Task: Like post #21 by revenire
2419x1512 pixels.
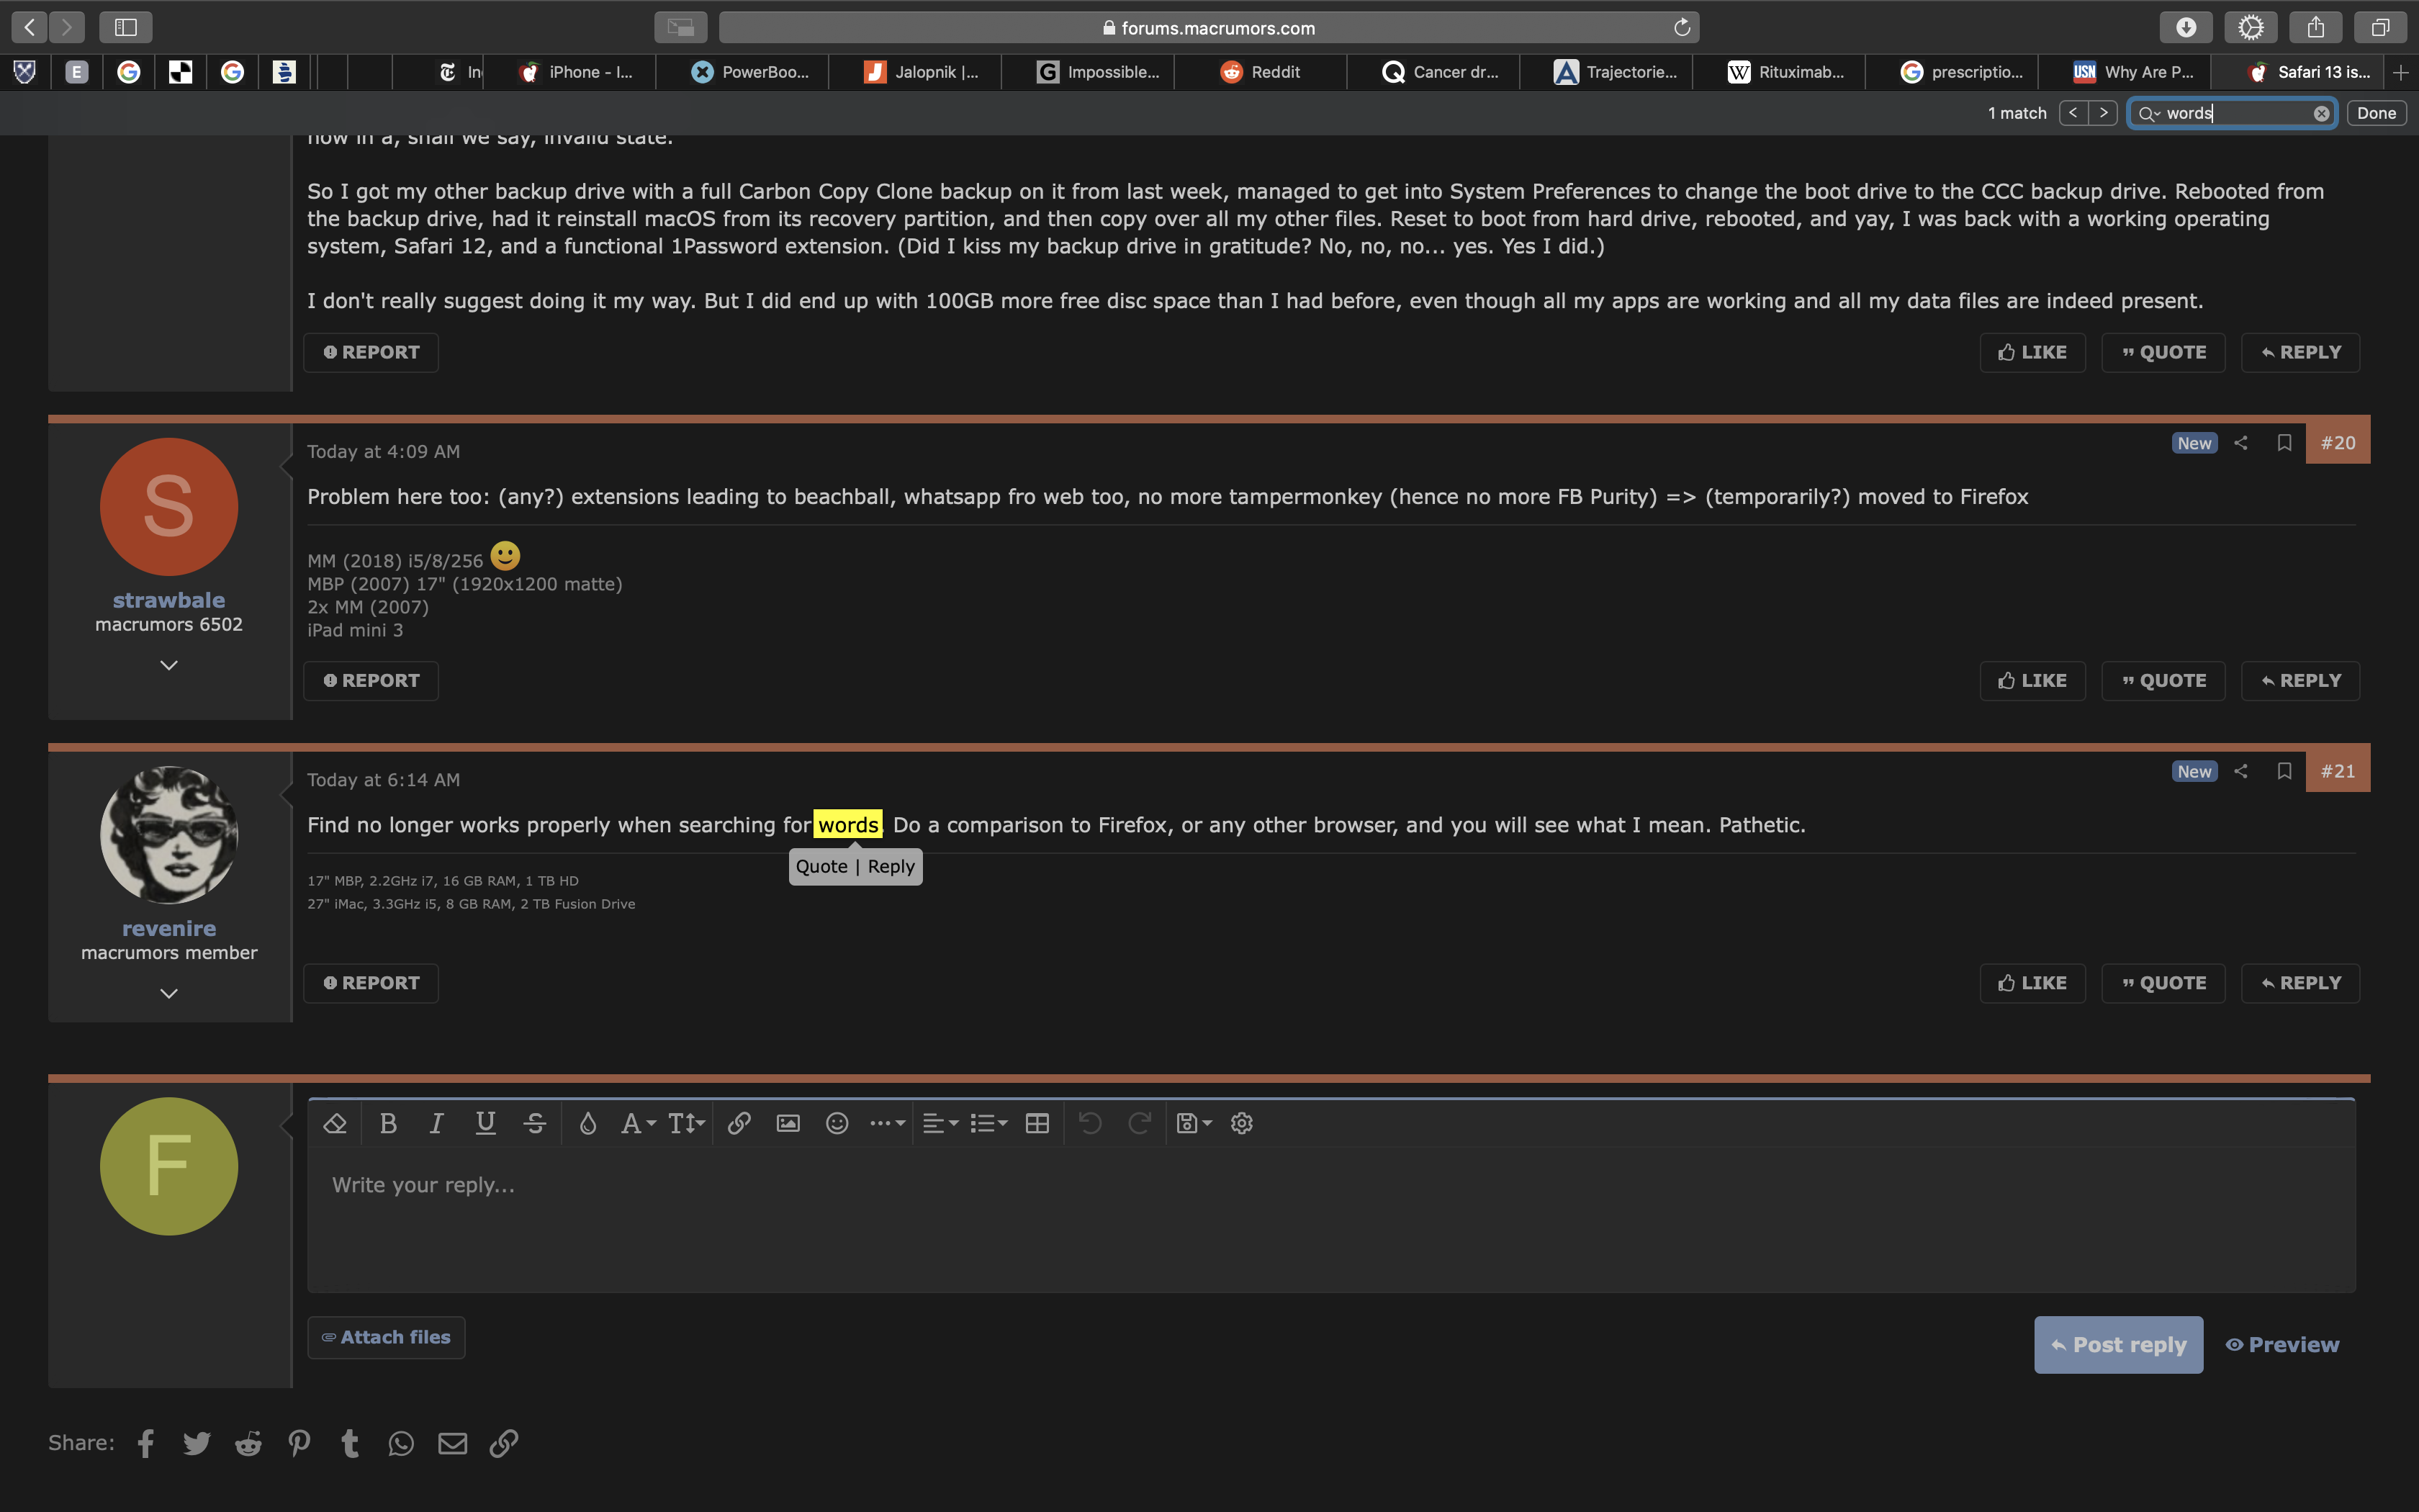Action: point(2032,983)
